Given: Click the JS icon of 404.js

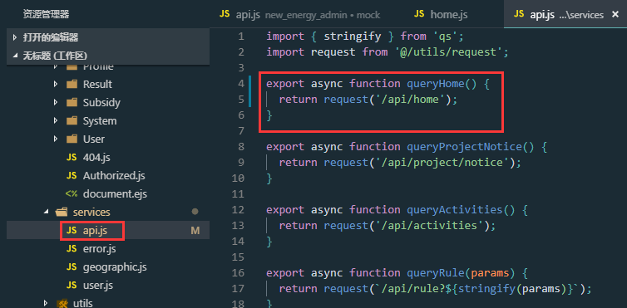Looking at the screenshot, I should [72, 158].
